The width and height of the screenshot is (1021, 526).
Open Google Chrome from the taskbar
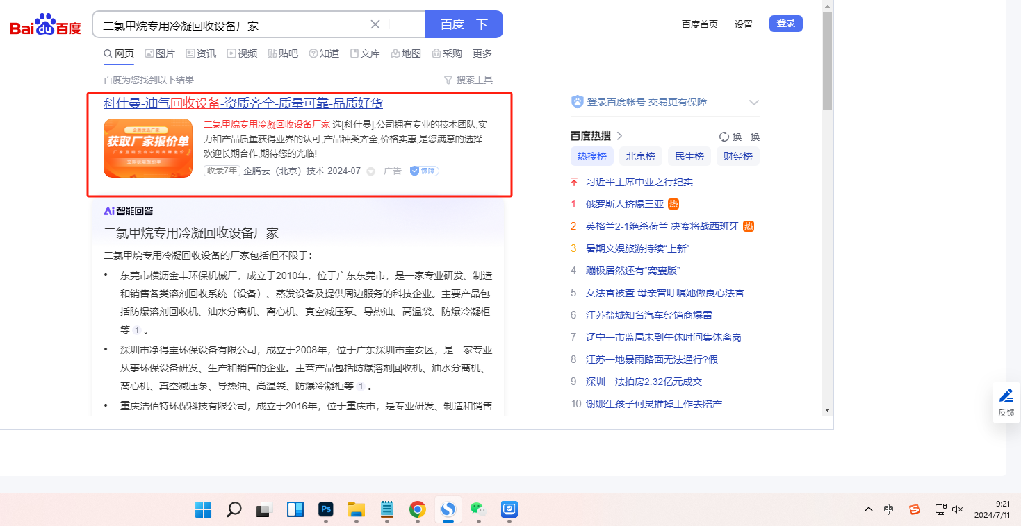(417, 509)
